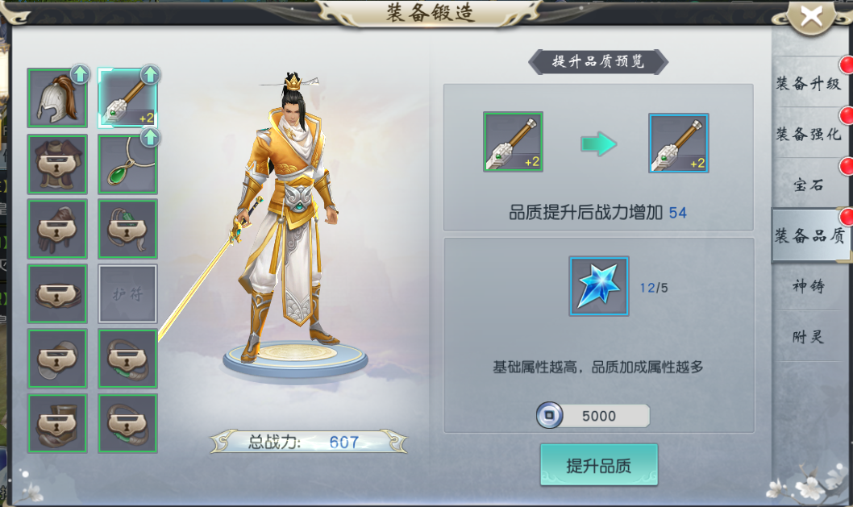Switch to the 装备强化 tab
This screenshot has height=507, width=853.
pyautogui.click(x=809, y=134)
